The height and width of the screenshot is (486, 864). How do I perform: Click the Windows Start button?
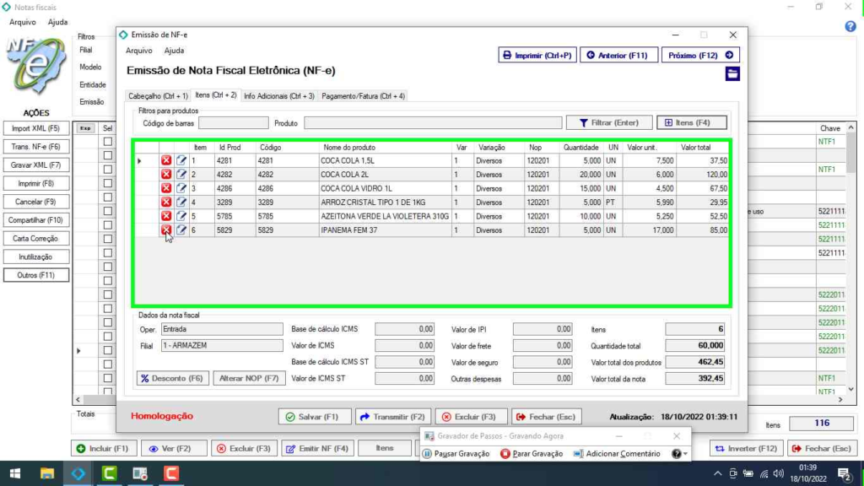click(15, 473)
